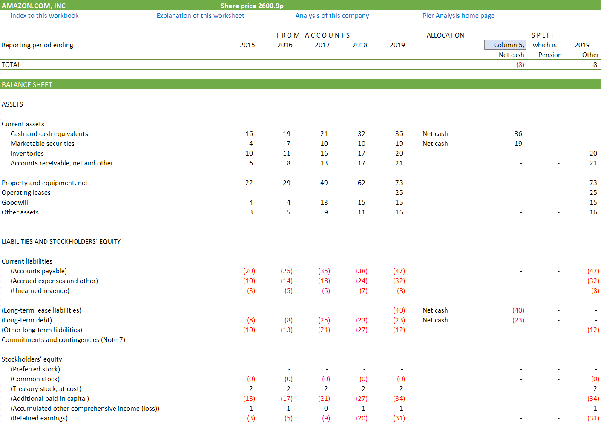Image resolution: width=601 pixels, height=423 pixels.
Task: Select the 'FROM ACCOUNTS' heading
Action: click(x=313, y=35)
